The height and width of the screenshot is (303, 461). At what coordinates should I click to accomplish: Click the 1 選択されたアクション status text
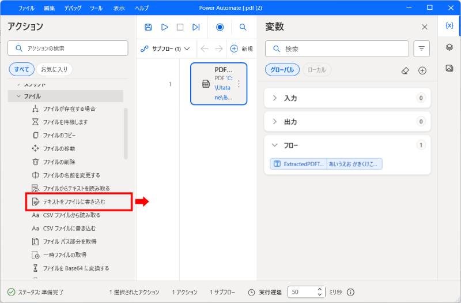(134, 292)
